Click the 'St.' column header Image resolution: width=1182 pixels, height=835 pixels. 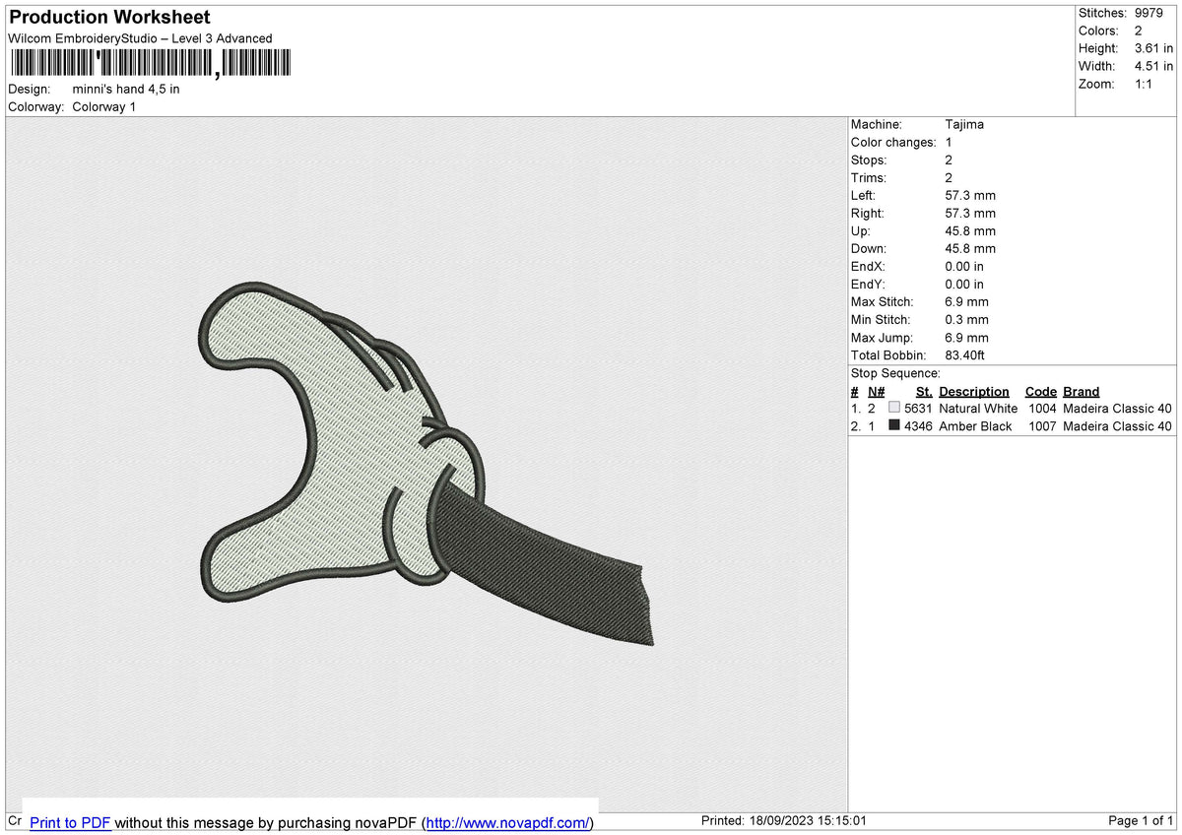click(x=924, y=391)
